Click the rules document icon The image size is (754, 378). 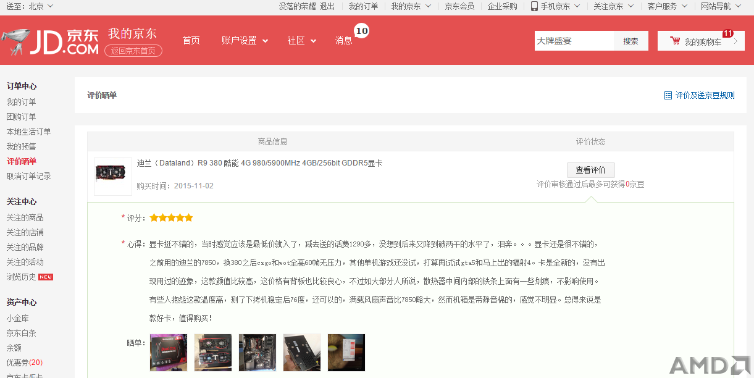point(668,96)
